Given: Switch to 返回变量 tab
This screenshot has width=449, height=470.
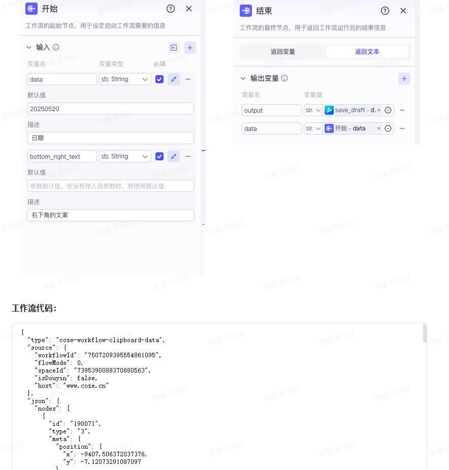Looking at the screenshot, I should [x=283, y=52].
